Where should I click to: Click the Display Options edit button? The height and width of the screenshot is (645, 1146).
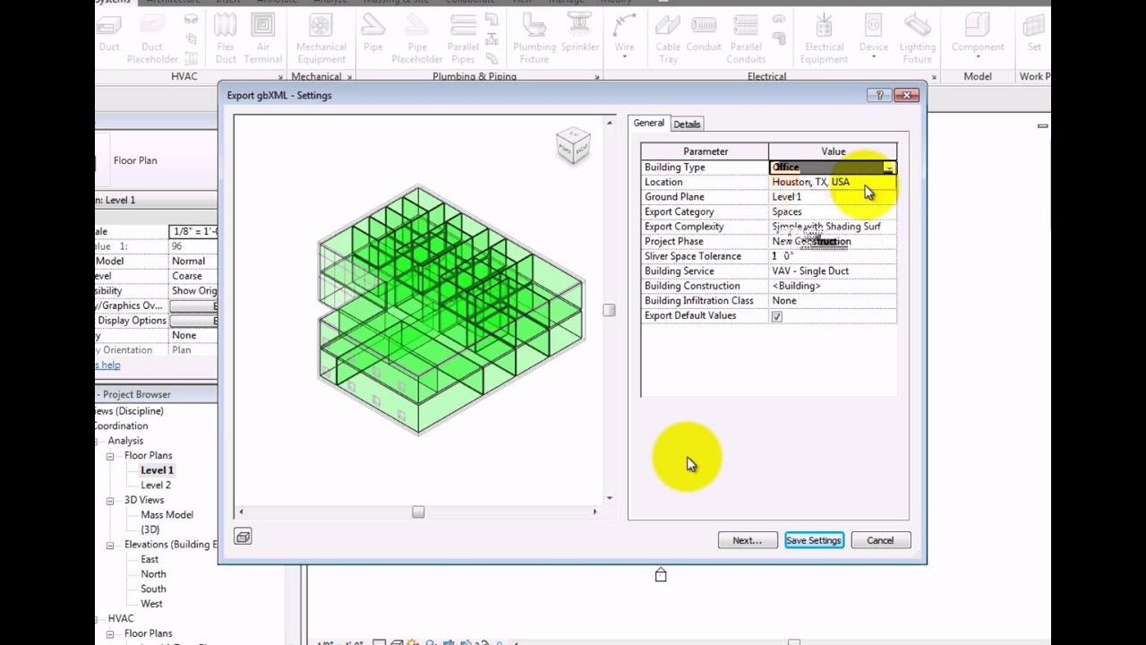193,321
